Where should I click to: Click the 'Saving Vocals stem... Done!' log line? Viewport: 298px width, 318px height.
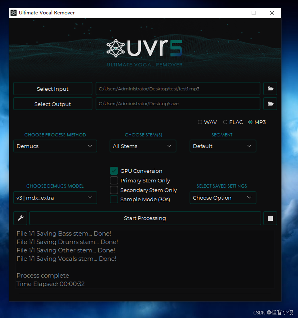click(x=66, y=259)
